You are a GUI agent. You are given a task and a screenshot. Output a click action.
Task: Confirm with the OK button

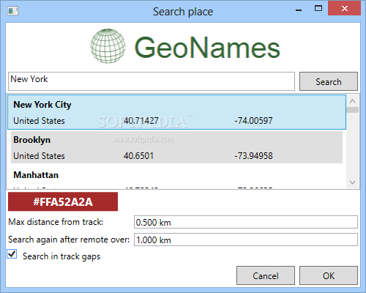329,275
